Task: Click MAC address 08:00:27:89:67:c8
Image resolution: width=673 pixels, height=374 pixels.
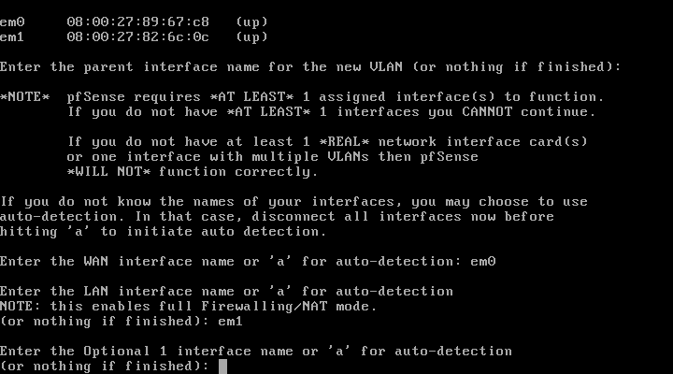Action: coord(137,22)
